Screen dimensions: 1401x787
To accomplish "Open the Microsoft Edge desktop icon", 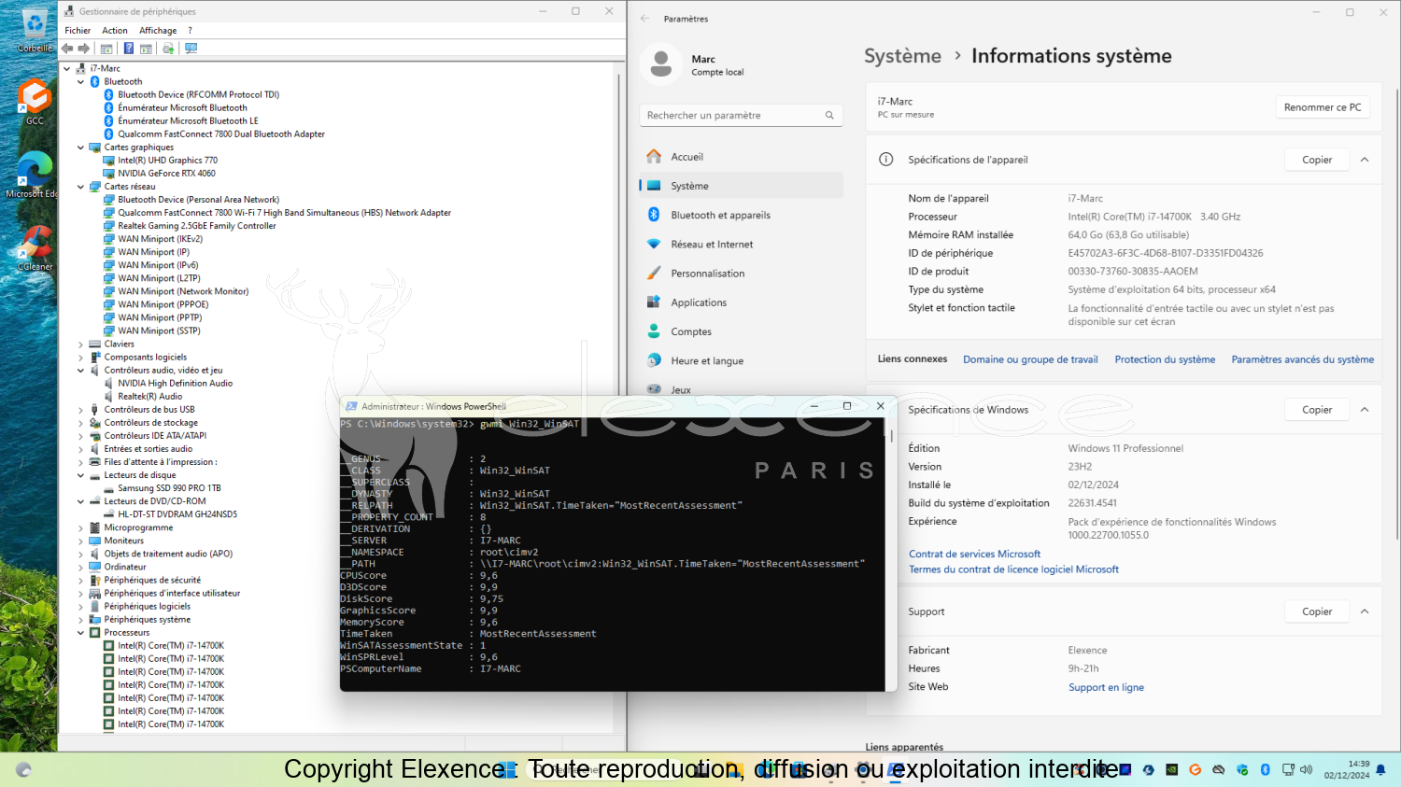I will [35, 175].
